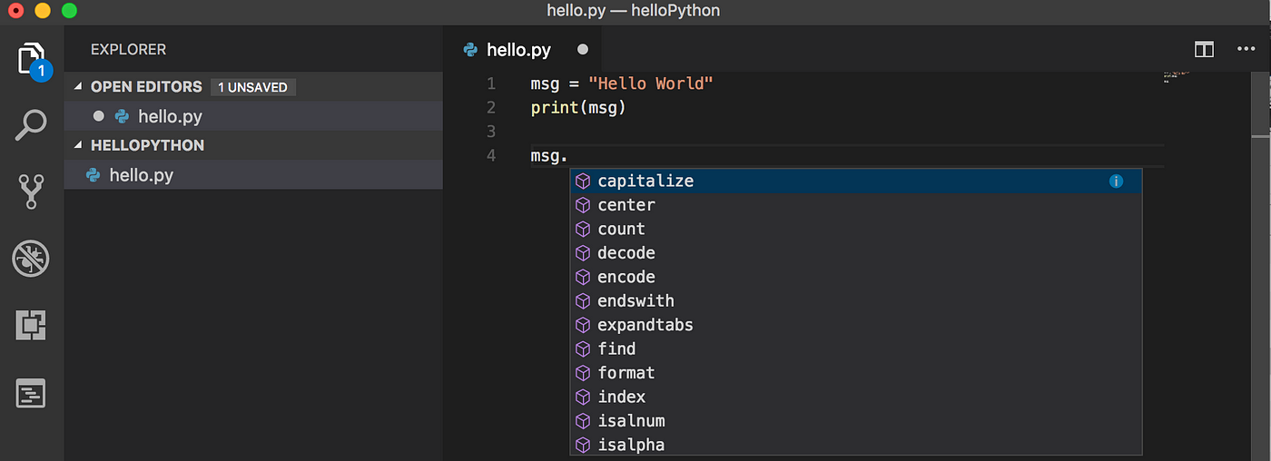
Task: Click the method icon beside count
Action: [583, 229]
